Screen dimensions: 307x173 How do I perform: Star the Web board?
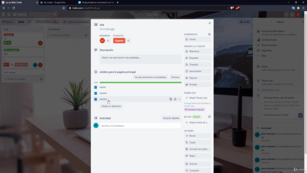[29, 22]
